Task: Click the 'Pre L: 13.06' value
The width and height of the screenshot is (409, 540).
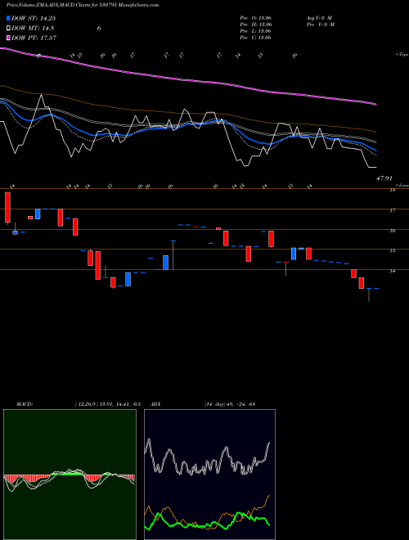Action: pyautogui.click(x=255, y=31)
